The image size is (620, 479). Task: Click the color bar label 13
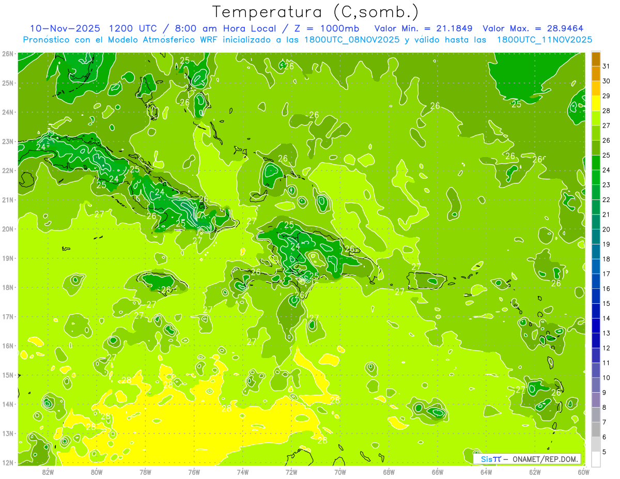pos(606,333)
